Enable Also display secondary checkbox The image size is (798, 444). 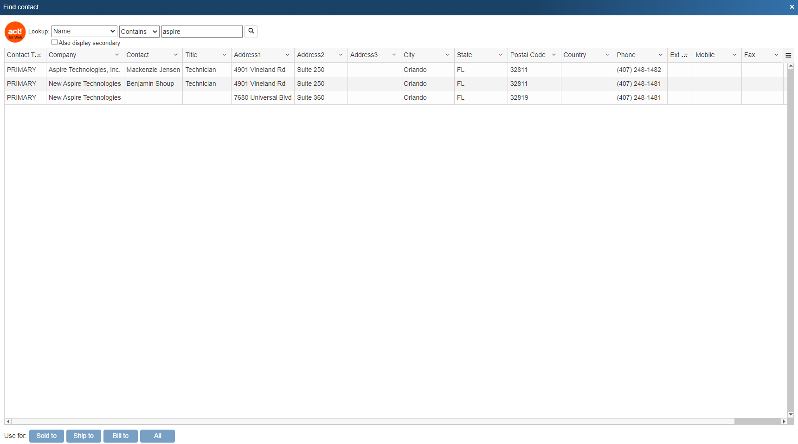54,42
